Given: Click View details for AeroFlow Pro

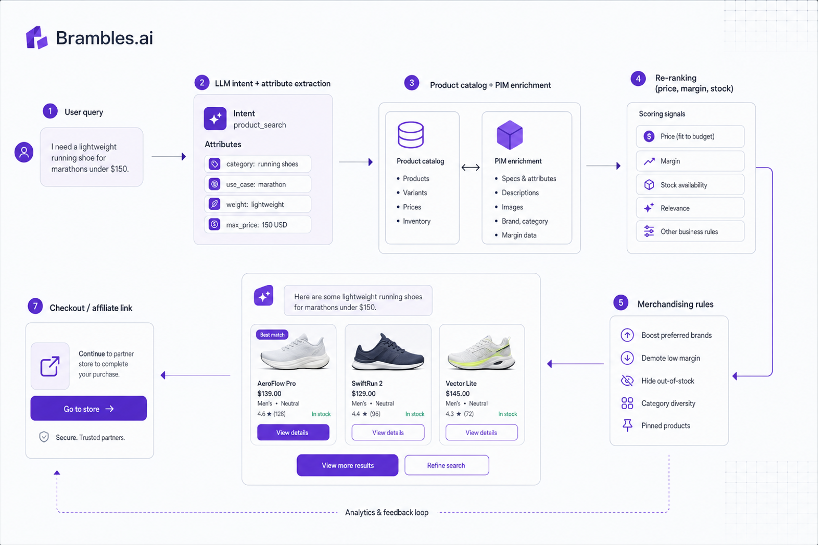Looking at the screenshot, I should (x=293, y=433).
